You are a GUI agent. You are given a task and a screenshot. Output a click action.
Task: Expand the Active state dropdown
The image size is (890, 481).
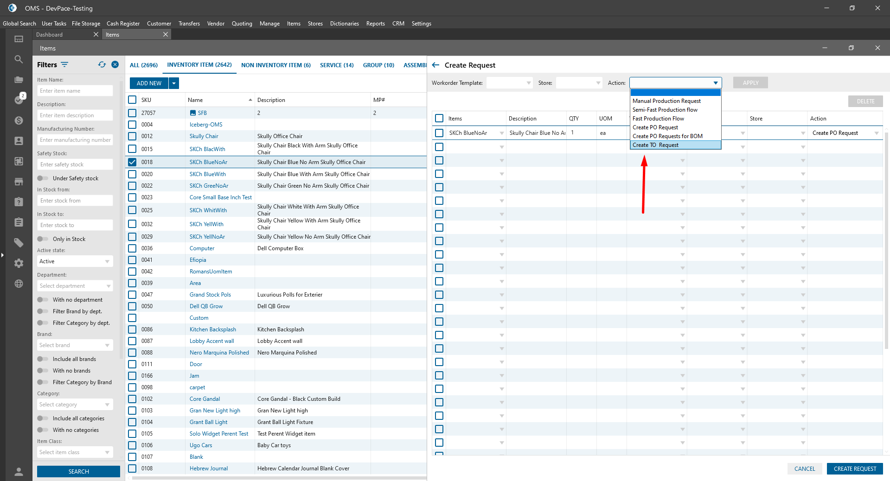tap(75, 261)
